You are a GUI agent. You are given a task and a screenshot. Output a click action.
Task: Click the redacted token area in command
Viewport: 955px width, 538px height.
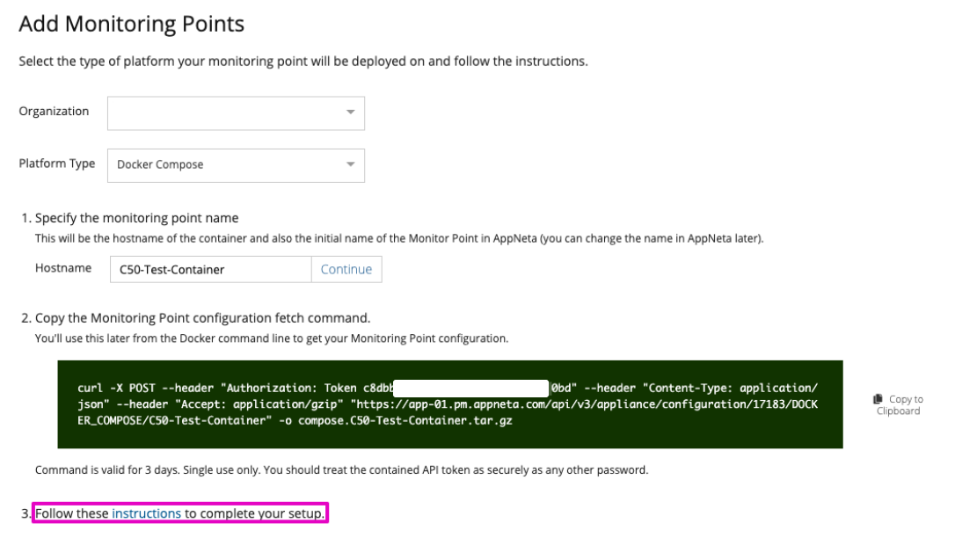click(470, 385)
